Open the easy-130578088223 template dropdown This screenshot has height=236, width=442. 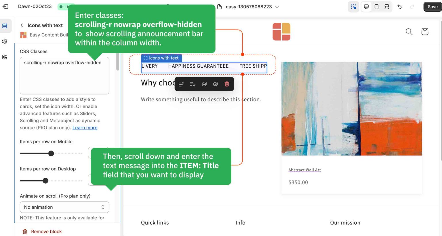click(x=249, y=7)
